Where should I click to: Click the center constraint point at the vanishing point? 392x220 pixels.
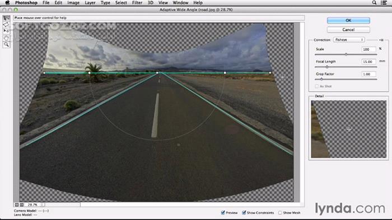click(157, 73)
